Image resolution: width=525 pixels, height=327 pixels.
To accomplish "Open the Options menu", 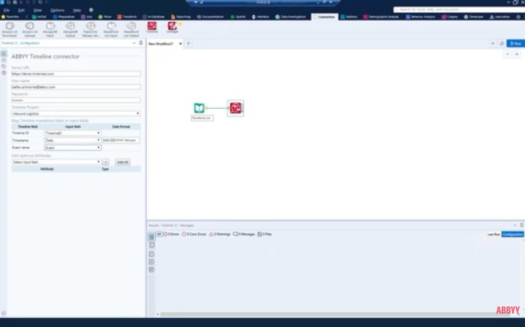I will pos(57,10).
